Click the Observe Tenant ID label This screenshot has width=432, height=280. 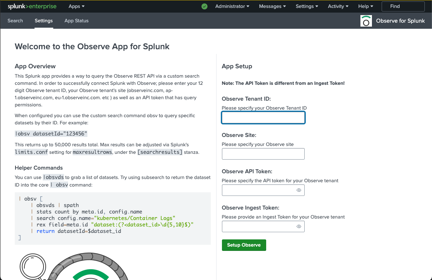click(246, 99)
